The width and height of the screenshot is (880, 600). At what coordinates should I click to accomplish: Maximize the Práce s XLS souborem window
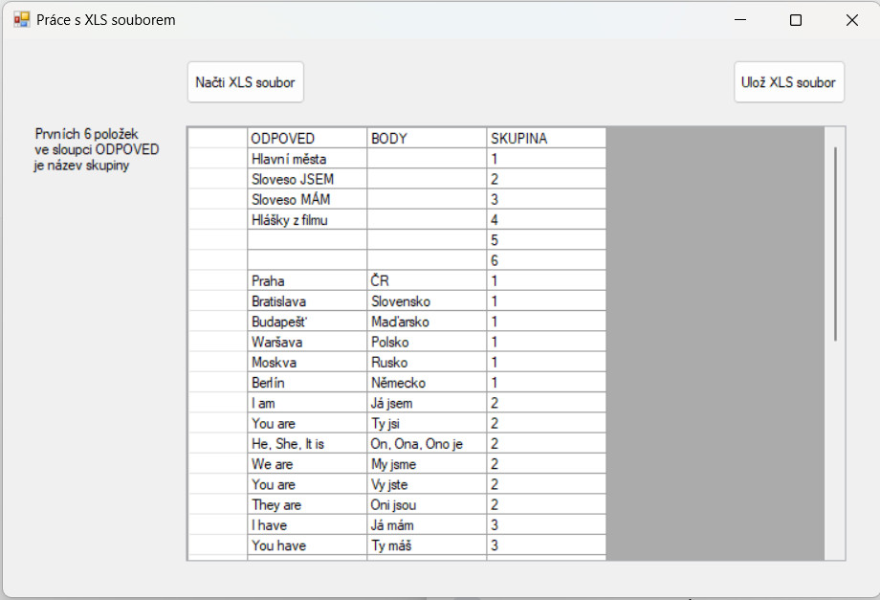tap(795, 20)
